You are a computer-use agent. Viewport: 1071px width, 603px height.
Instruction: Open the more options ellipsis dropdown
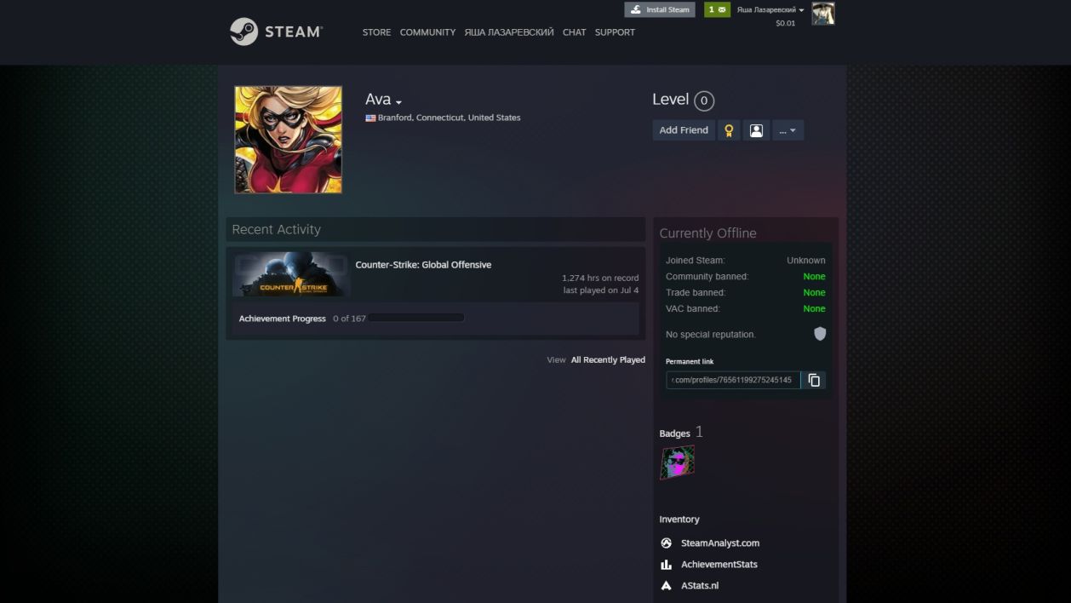point(787,130)
